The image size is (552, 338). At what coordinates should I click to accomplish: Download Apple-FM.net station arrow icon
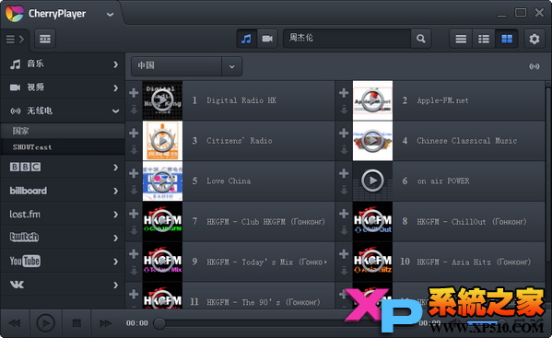click(344, 111)
